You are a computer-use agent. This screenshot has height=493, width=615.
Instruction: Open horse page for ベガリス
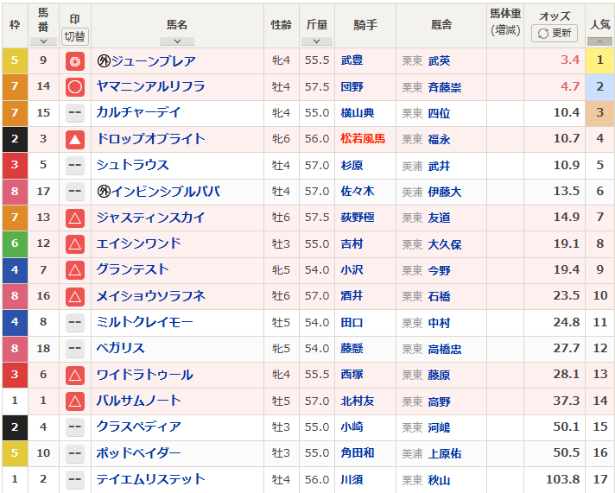(120, 348)
